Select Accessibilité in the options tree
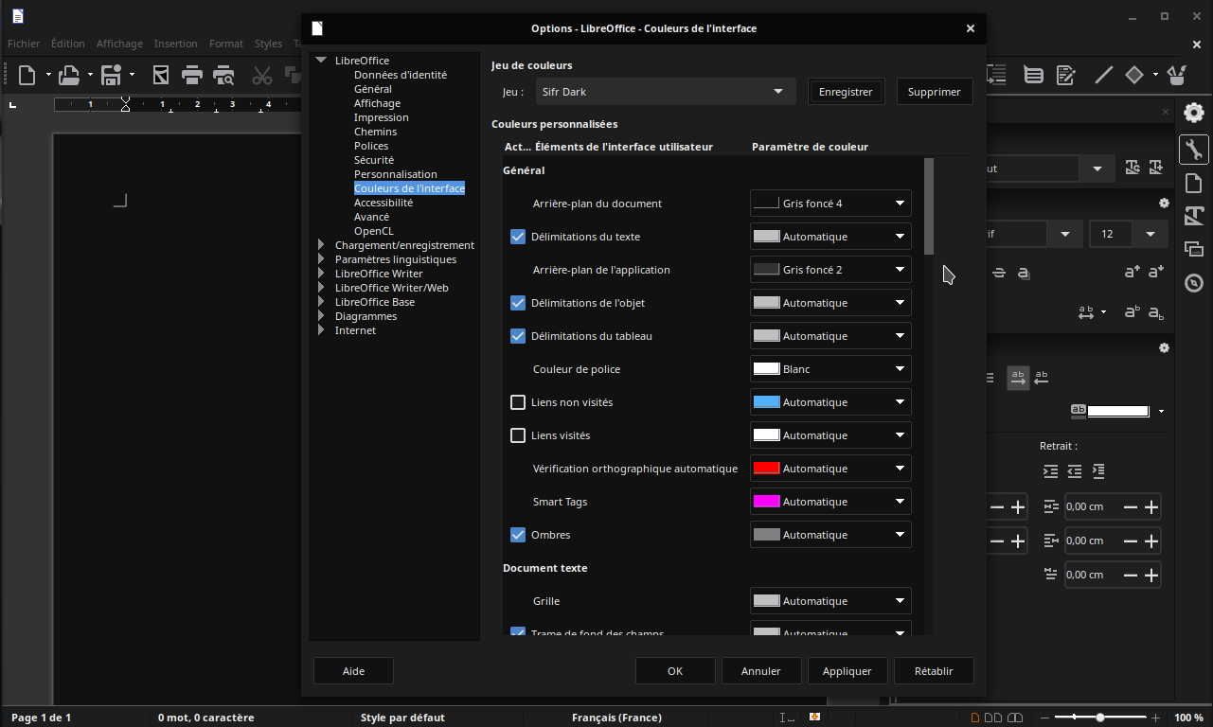This screenshot has height=727, width=1213. point(384,203)
